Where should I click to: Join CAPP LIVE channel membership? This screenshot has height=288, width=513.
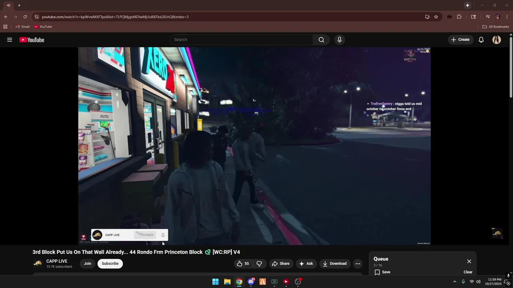point(87,264)
